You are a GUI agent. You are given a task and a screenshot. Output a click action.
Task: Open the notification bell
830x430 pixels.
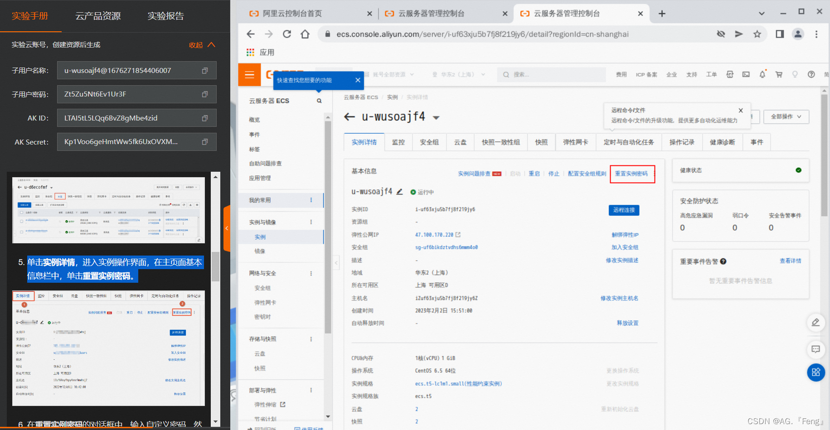(x=762, y=74)
